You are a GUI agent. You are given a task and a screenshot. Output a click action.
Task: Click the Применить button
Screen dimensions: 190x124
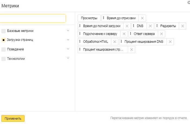(13, 118)
